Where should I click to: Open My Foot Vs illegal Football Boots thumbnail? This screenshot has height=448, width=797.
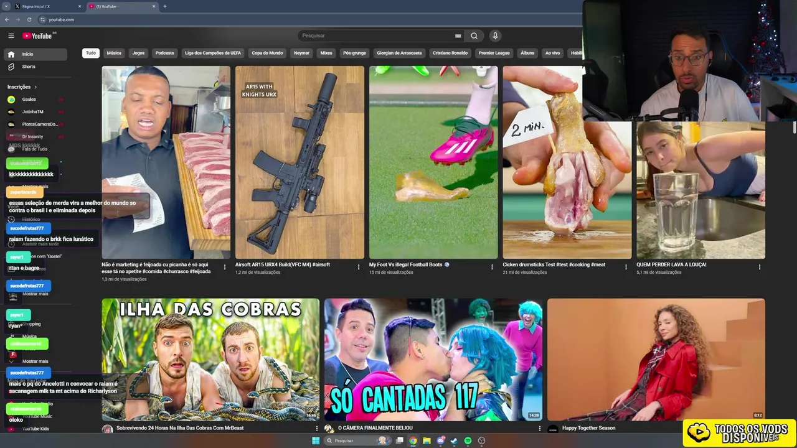coord(433,162)
